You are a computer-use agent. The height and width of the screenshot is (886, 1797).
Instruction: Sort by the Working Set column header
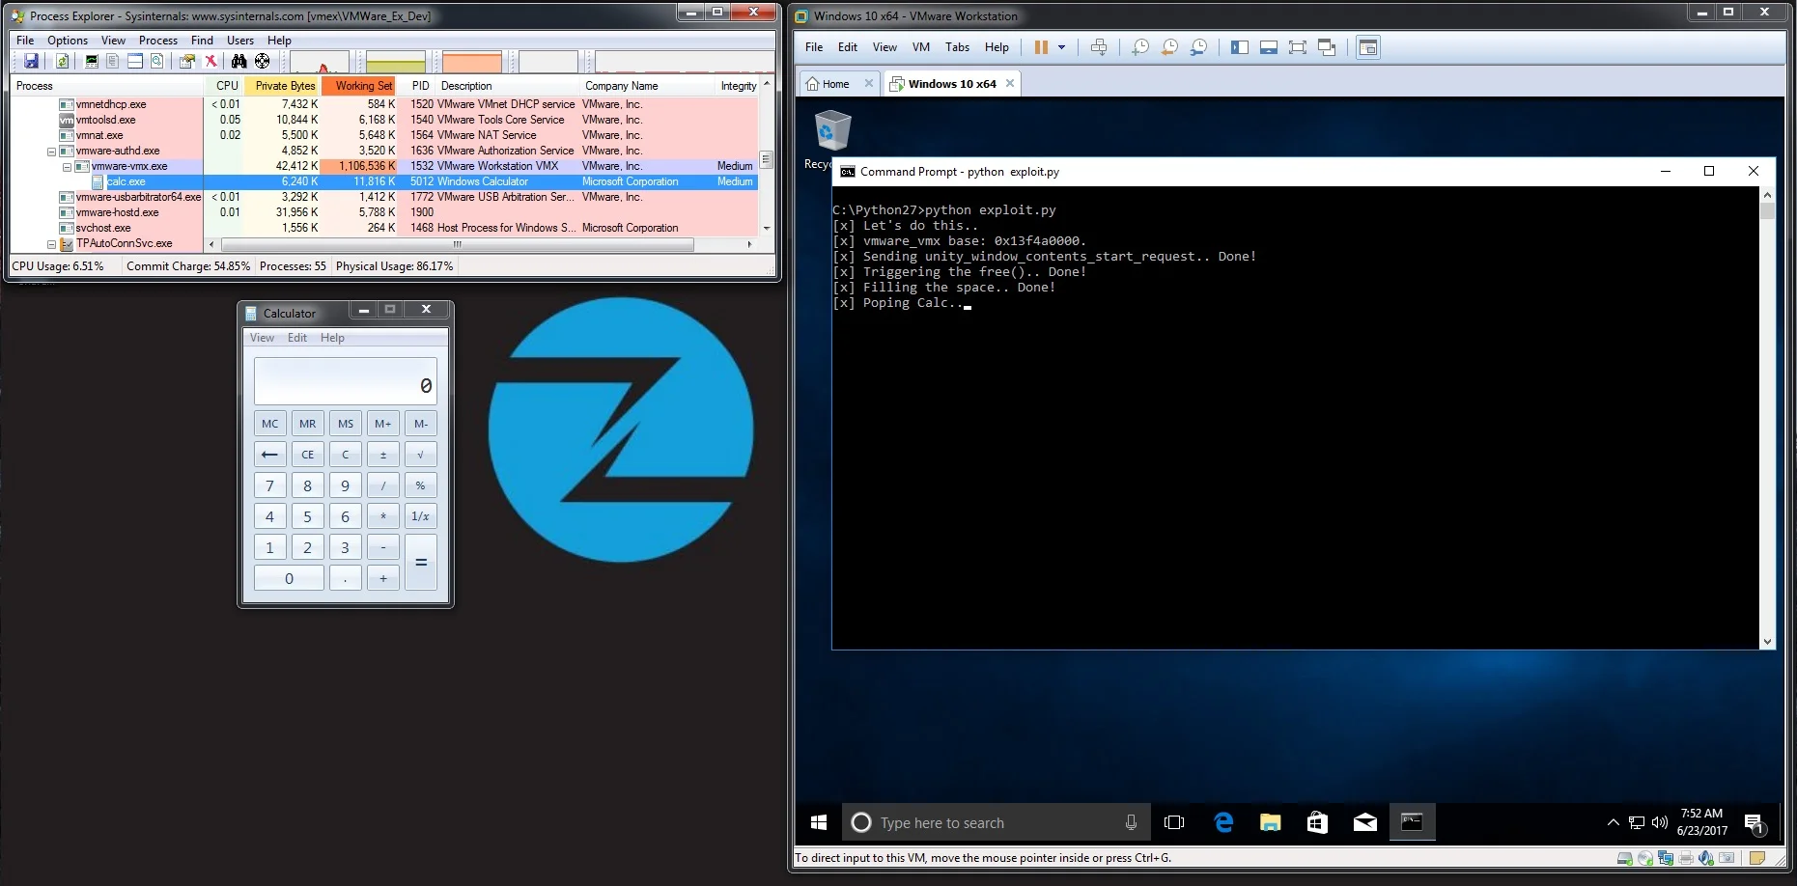(358, 86)
